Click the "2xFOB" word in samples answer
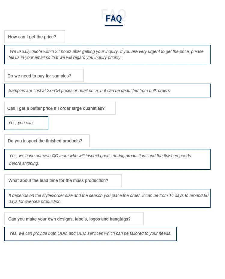 [53, 90]
